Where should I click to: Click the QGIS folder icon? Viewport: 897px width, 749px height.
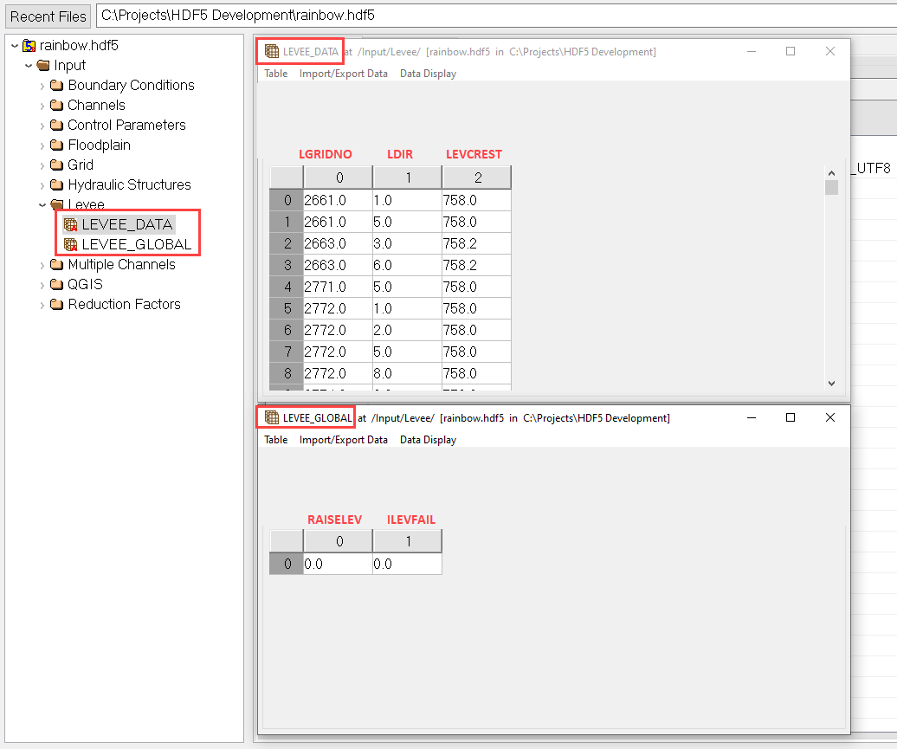coord(57,285)
